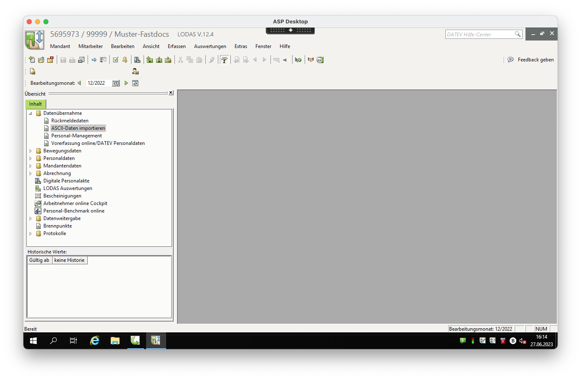The width and height of the screenshot is (581, 380).
Task: Expand the Abrechnung folder
Action: click(30, 173)
